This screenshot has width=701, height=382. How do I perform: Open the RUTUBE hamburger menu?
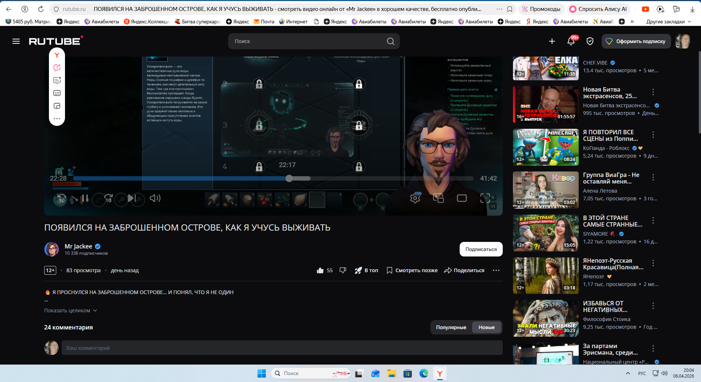click(16, 41)
